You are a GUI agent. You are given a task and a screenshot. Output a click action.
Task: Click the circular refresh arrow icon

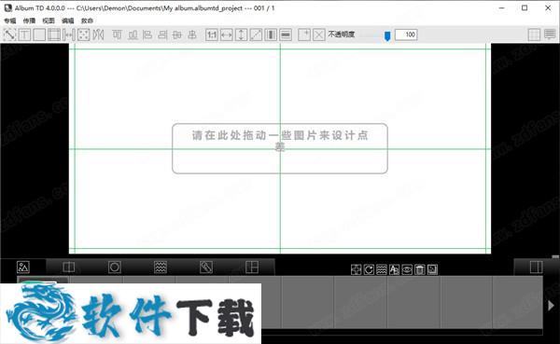pyautogui.click(x=369, y=269)
